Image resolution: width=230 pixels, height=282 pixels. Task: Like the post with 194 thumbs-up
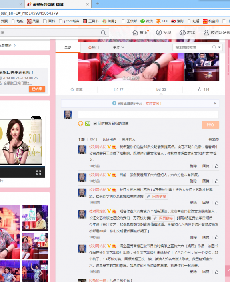[199, 89]
